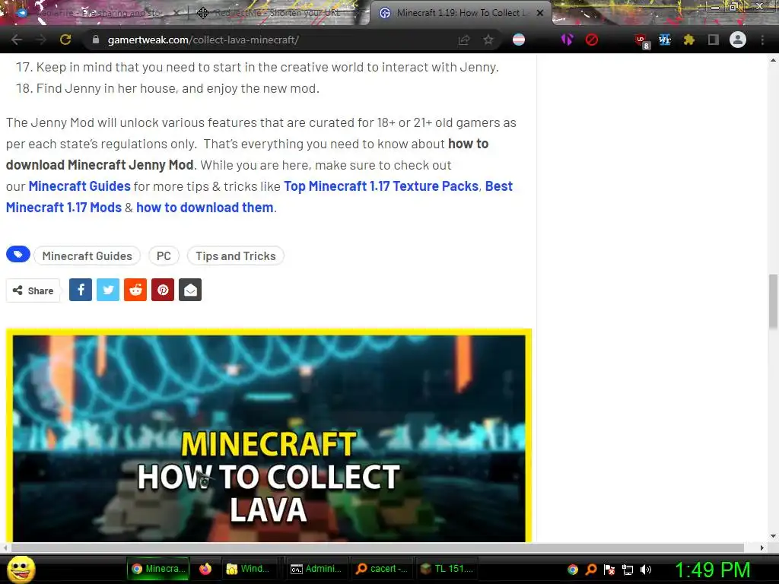The image size is (779, 584).
Task: Select the Minecra... Chrome taskbar button
Action: click(x=158, y=569)
